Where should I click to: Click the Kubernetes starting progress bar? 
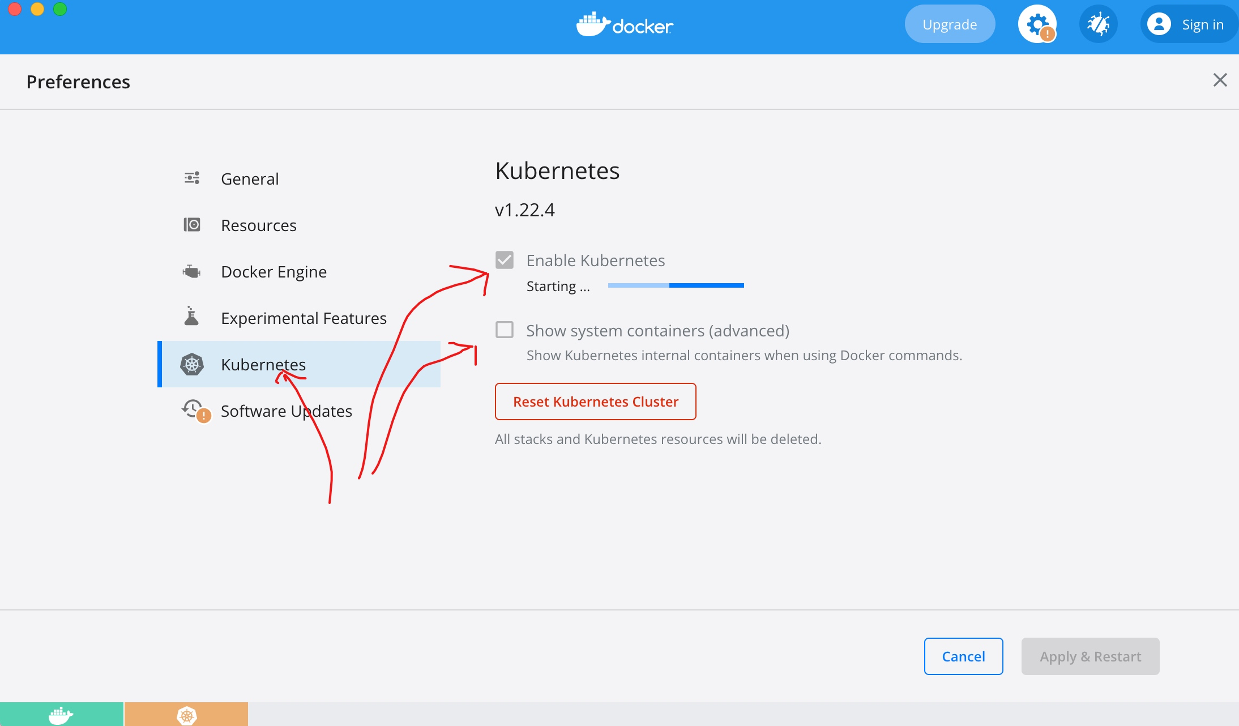click(x=676, y=285)
